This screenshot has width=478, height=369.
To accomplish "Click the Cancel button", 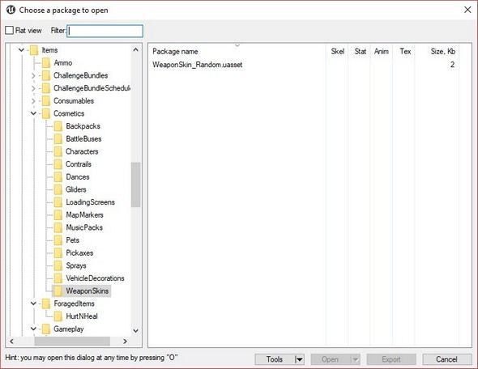I will point(447,359).
